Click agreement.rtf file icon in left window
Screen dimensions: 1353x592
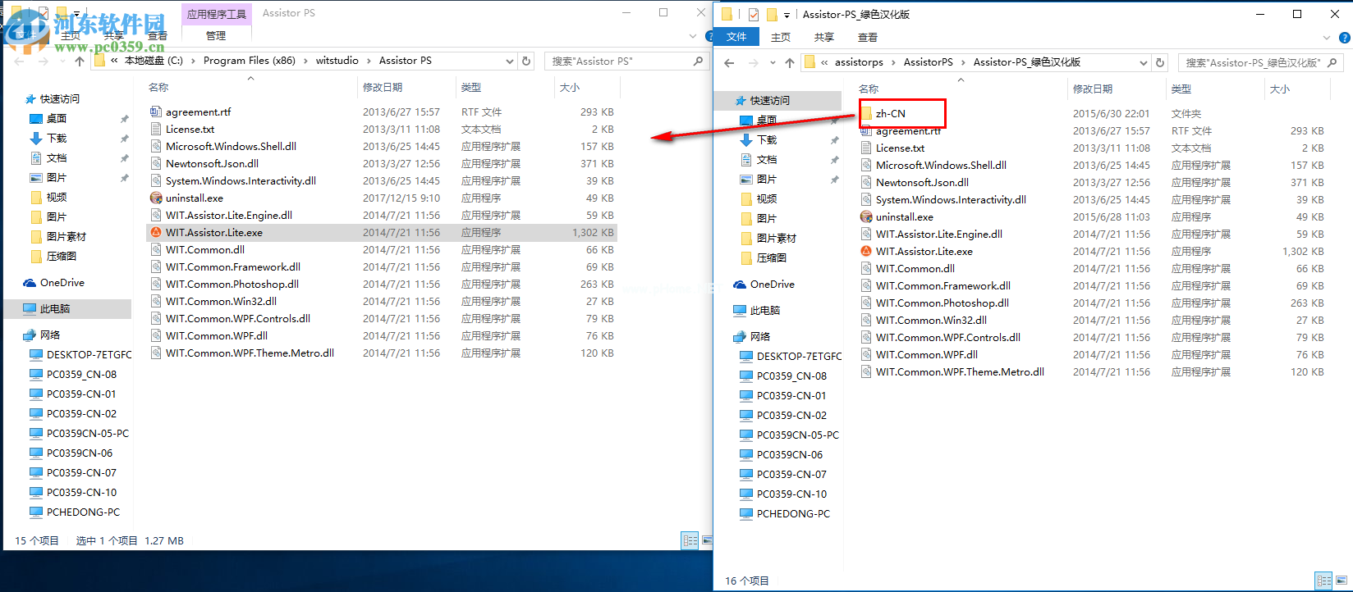[156, 112]
